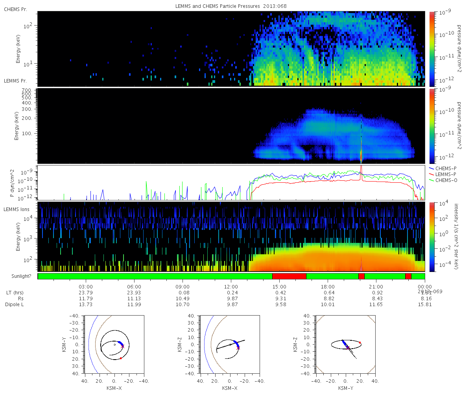Viewport: 472px width, 393px height.
Task: Click the LEMMS pressure color bar
Action: [431, 126]
